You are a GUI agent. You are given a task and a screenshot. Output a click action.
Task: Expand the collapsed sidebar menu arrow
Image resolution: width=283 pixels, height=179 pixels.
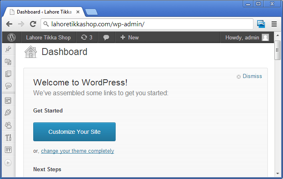pos(8,163)
